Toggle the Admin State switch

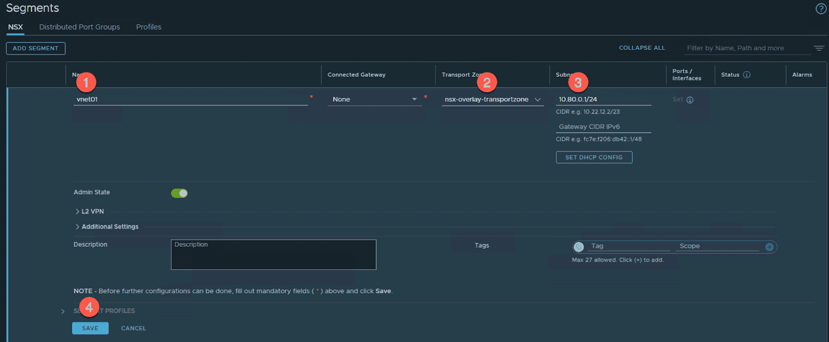[179, 193]
